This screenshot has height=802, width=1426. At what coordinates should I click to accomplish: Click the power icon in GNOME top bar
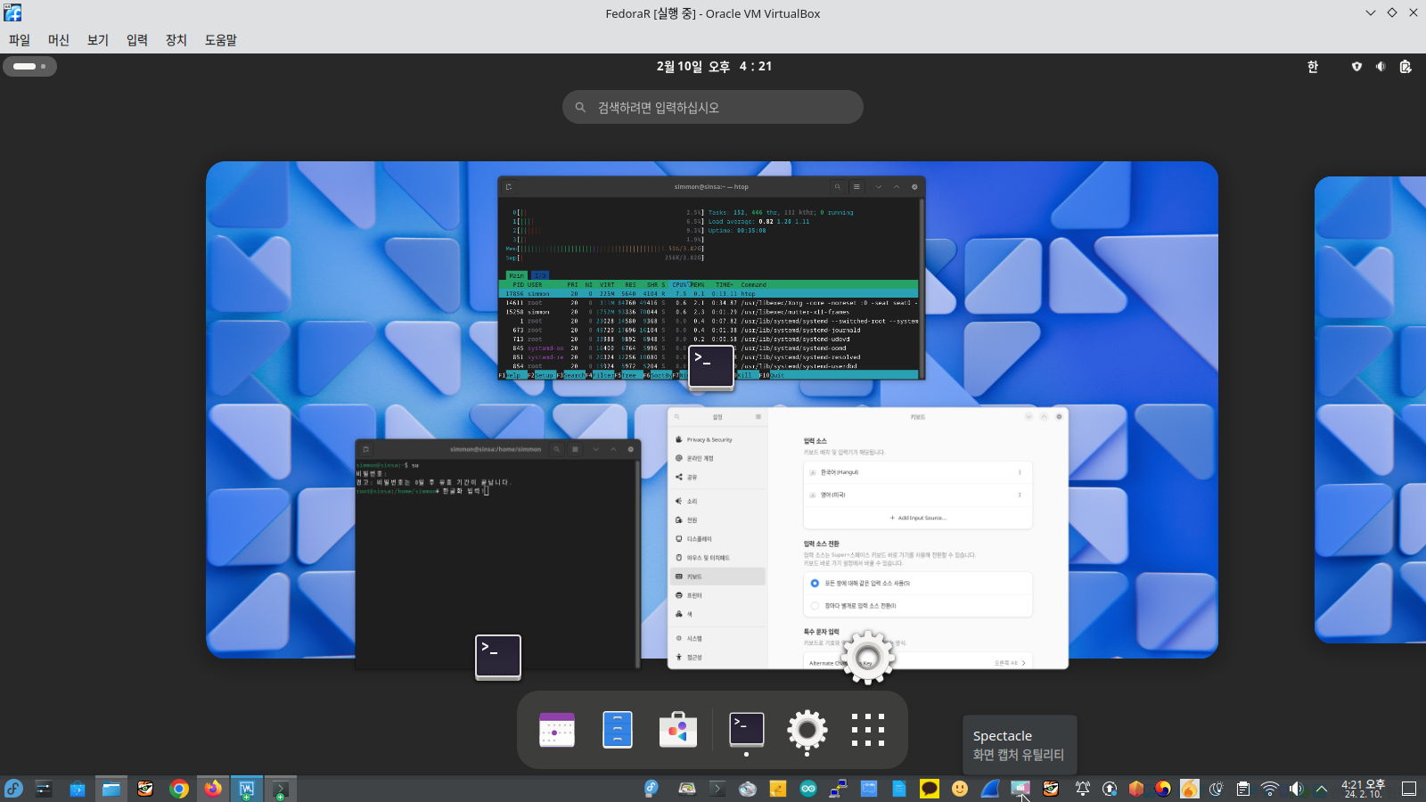click(1406, 67)
